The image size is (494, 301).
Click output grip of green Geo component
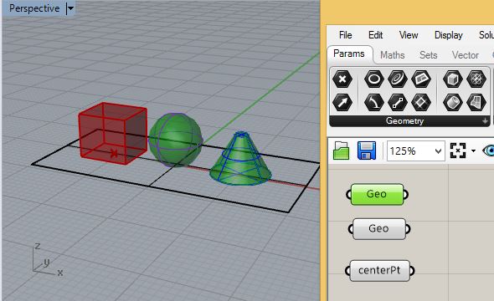[x=406, y=194]
